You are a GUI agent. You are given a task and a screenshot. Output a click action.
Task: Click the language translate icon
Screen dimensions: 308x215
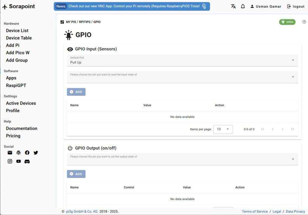[233, 6]
